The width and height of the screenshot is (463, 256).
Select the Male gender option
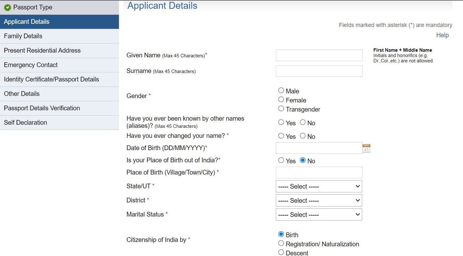(x=281, y=91)
